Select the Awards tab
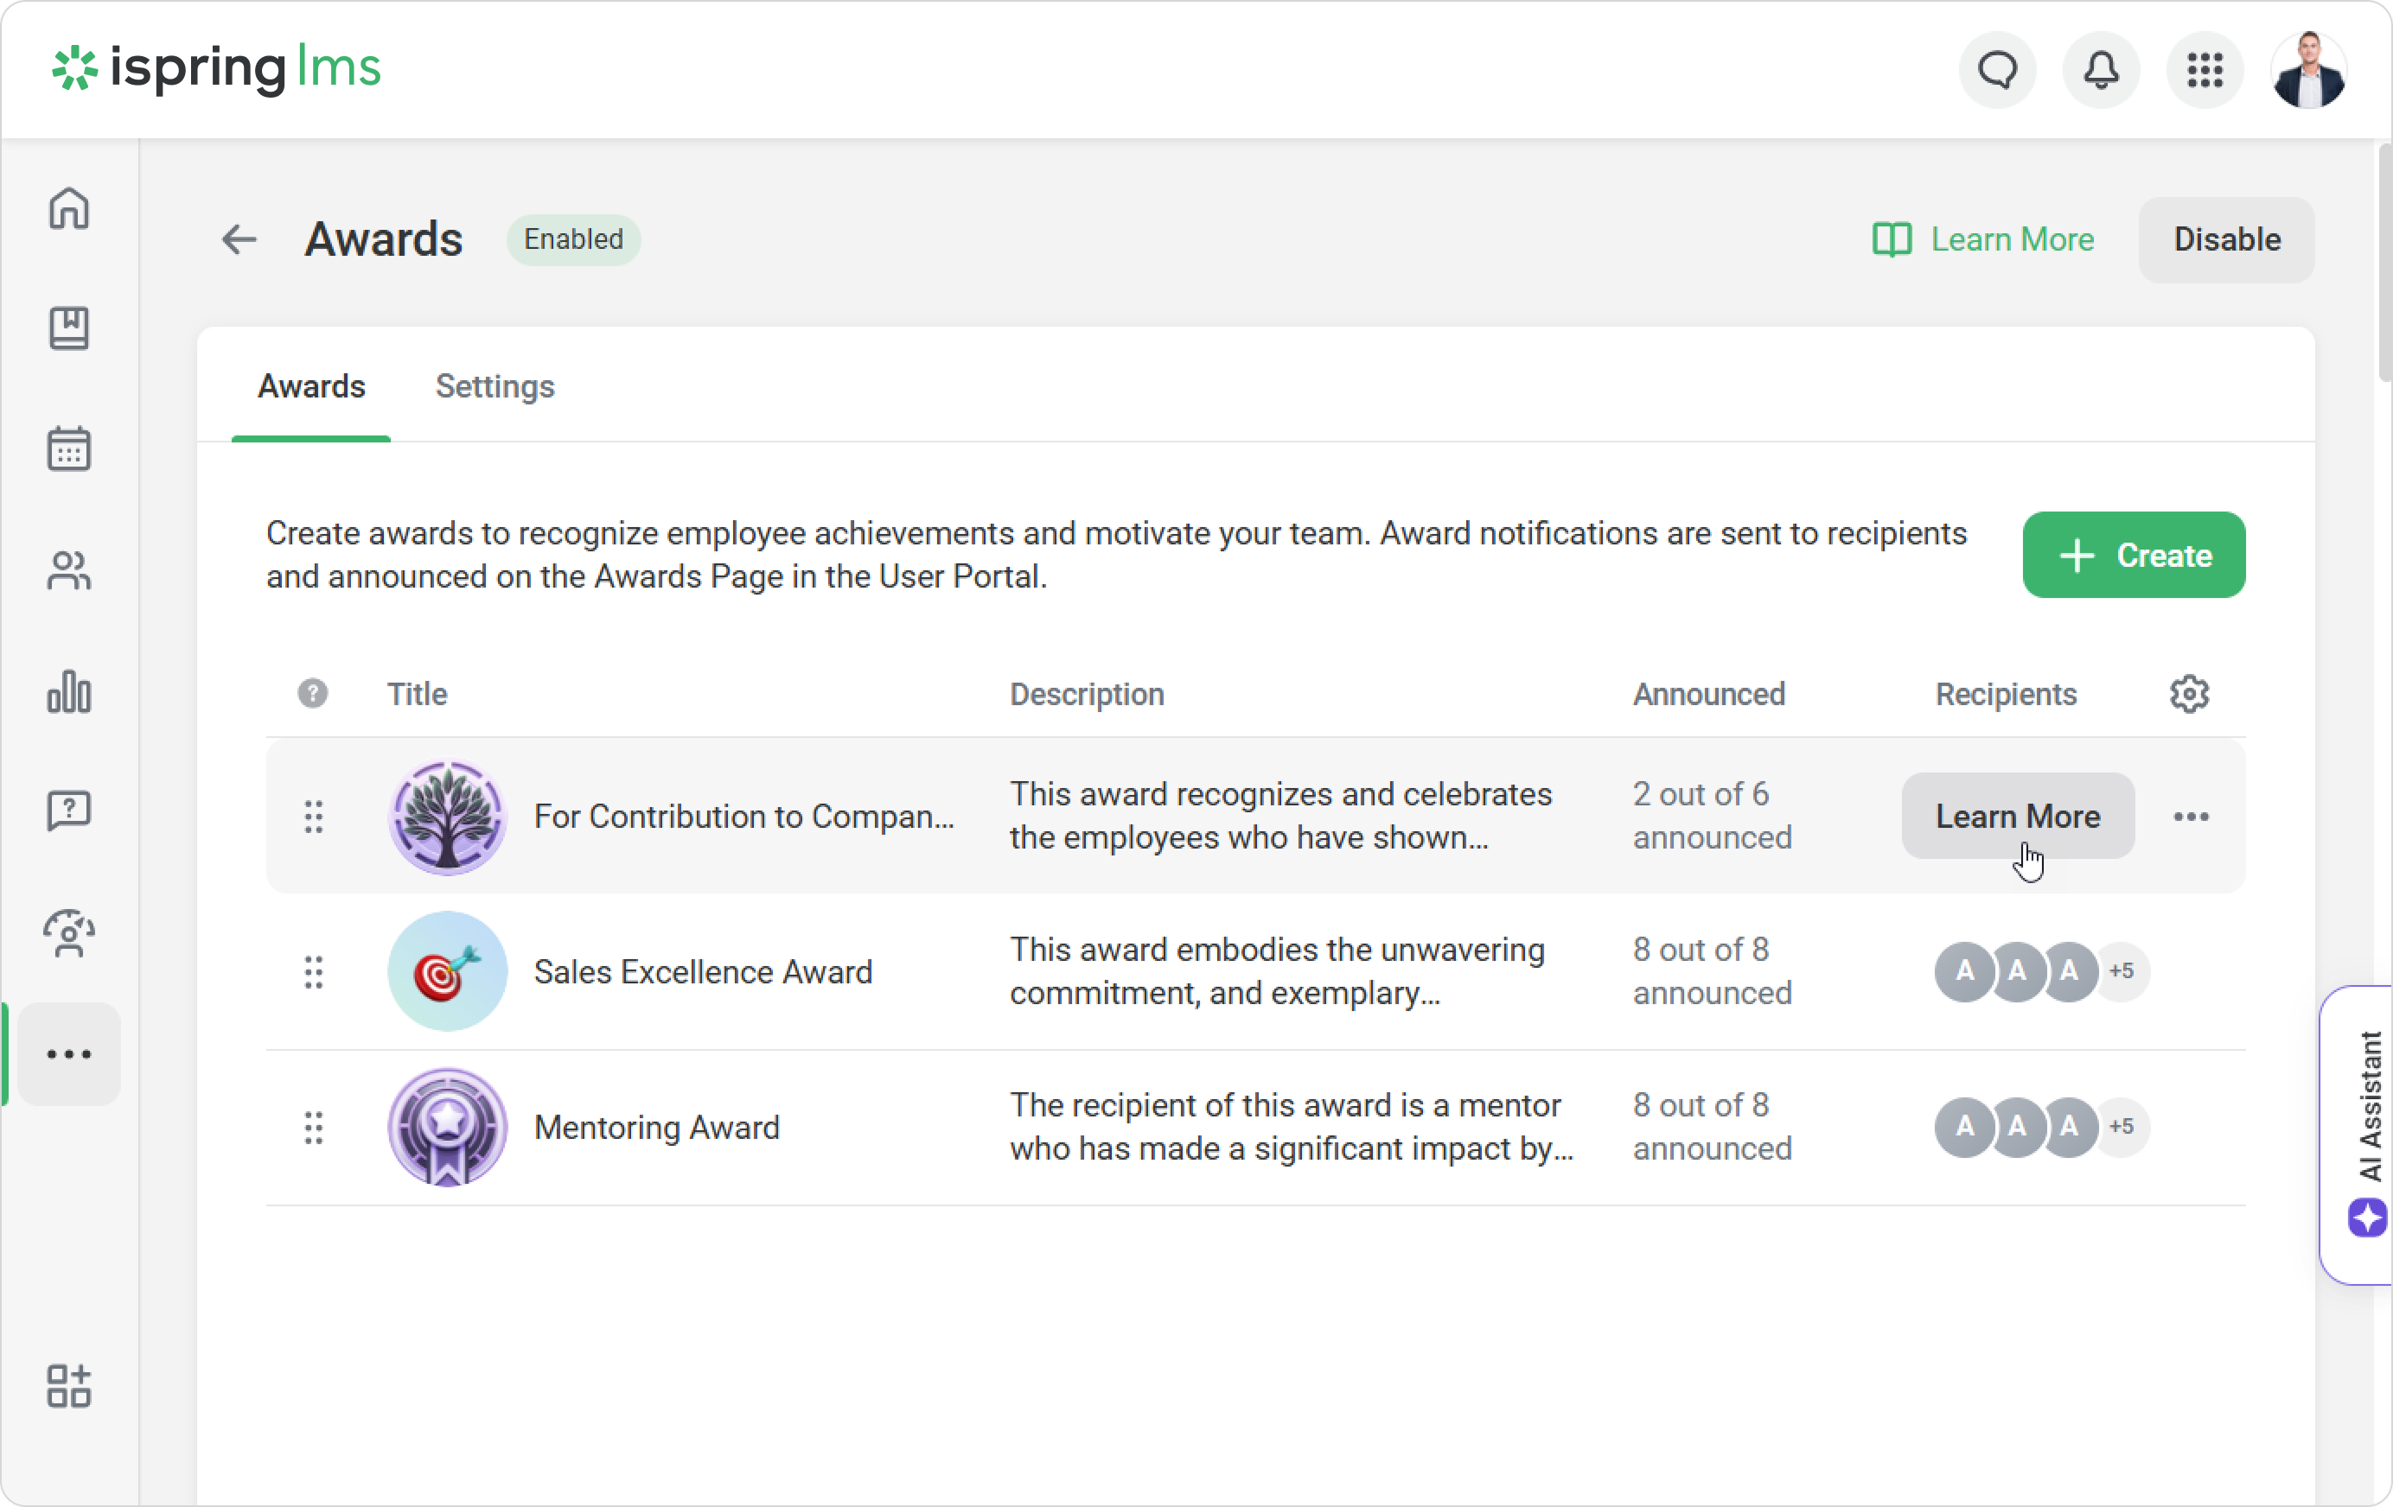This screenshot has width=2393, height=1507. pyautogui.click(x=311, y=386)
